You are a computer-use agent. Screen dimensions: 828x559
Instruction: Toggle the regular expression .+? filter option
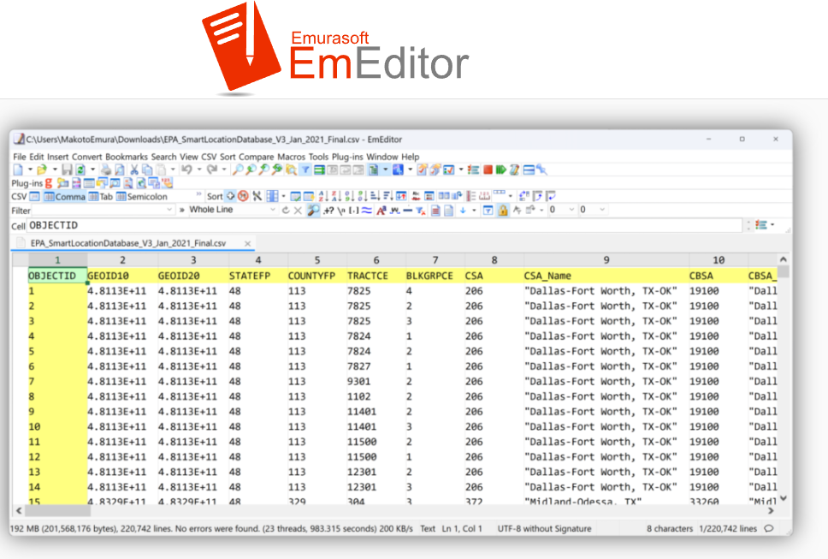328,210
